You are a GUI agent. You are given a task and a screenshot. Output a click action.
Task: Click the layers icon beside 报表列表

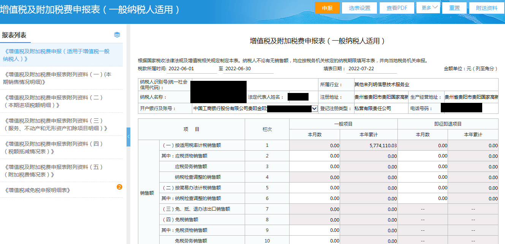tap(117, 35)
